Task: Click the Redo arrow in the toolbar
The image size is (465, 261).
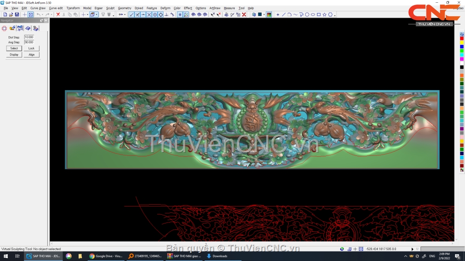Action: 47,14
